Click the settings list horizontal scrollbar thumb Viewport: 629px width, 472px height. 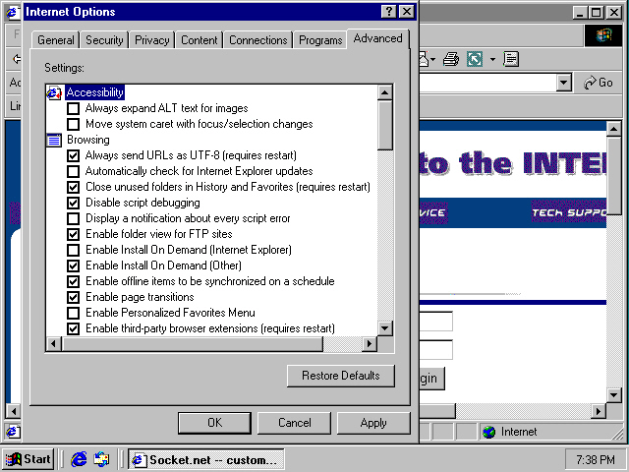pyautogui.click(x=193, y=344)
